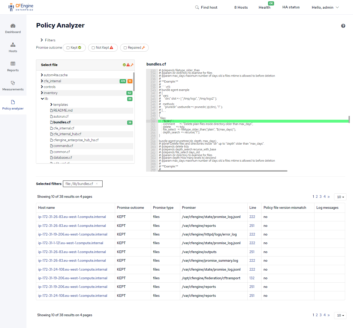Click the CFEngine Enterprise logo
353x328 pixels.
point(21,7)
